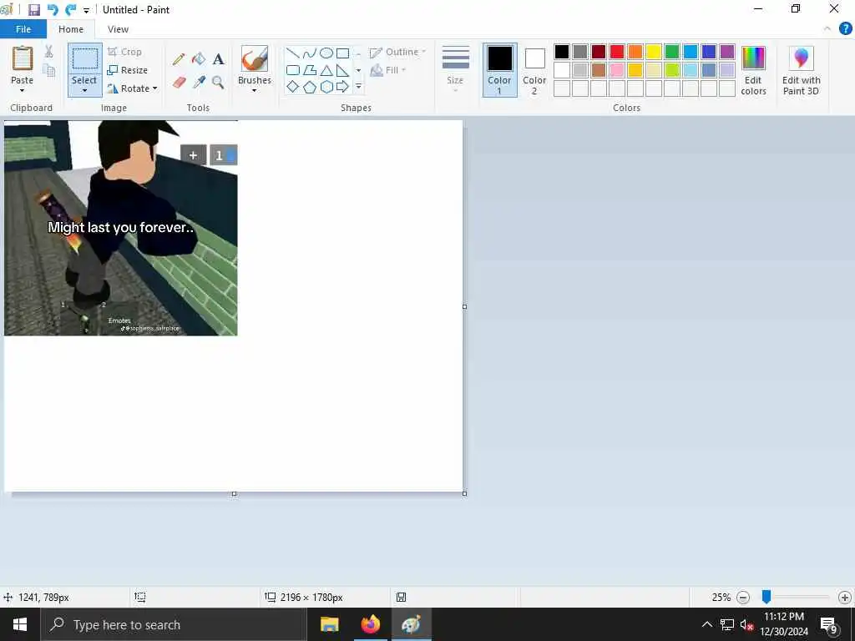This screenshot has width=855, height=641.
Task: Select the Hexagon shape
Action: tap(326, 87)
